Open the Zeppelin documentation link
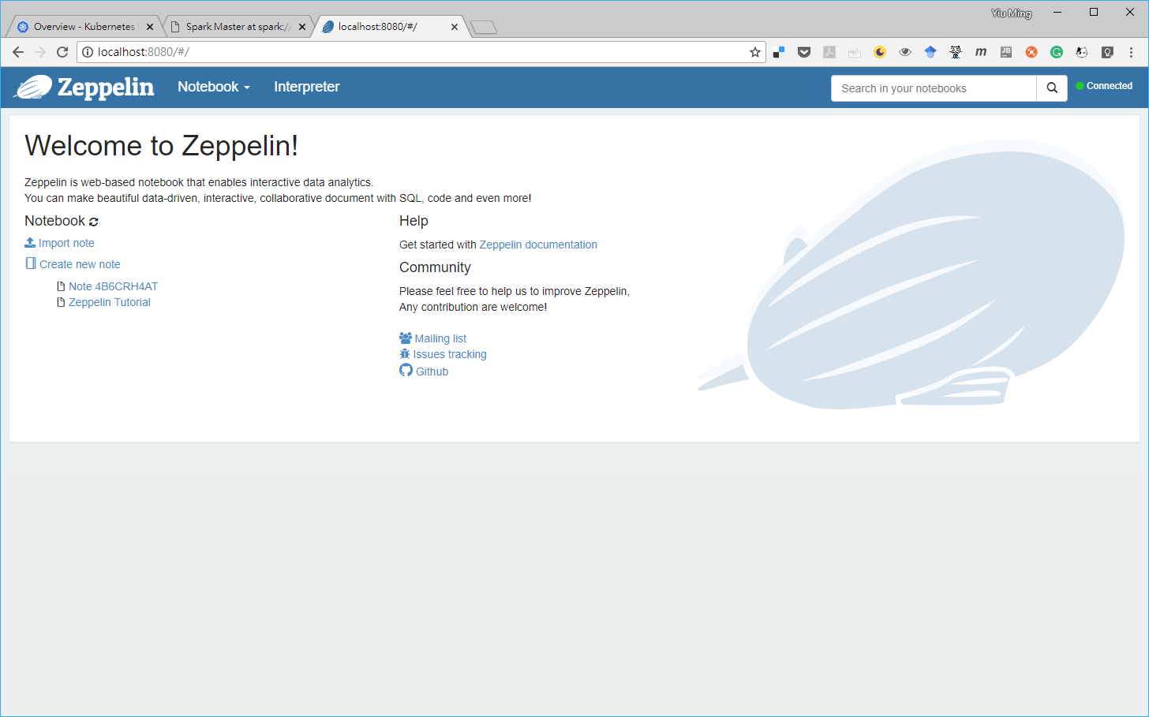The image size is (1149, 717). [x=538, y=245]
